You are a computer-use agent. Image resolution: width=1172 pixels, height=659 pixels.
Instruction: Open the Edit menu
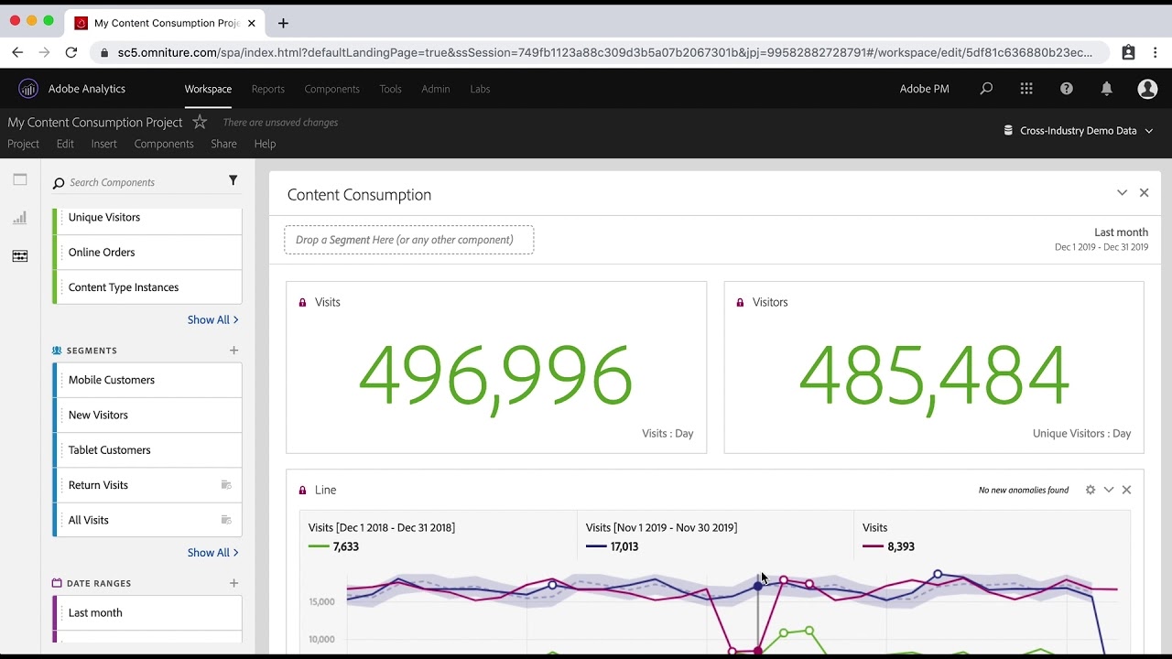65,144
